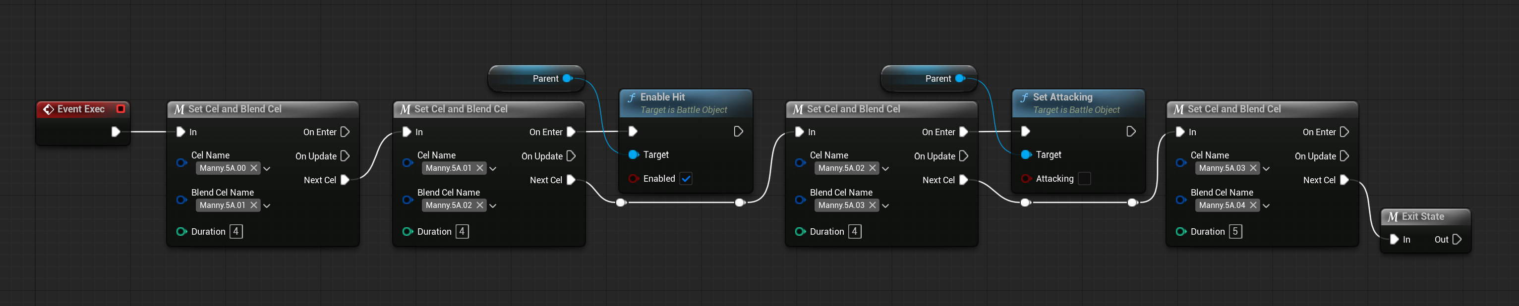Click the Event Exec output execution pin
Viewport: 1519px width, 306px height.
click(116, 132)
